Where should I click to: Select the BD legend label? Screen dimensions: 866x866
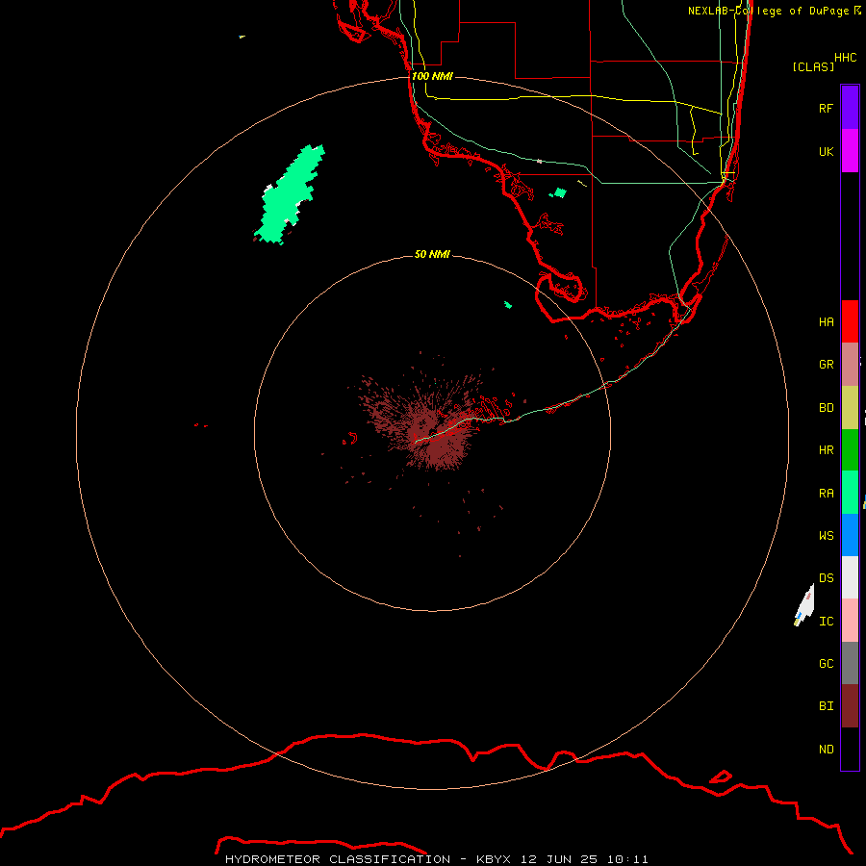[x=826, y=408]
